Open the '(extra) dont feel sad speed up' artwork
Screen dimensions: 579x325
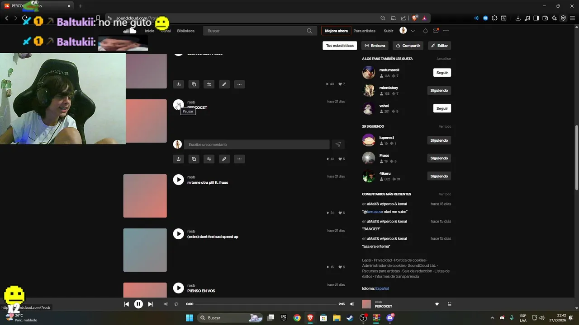[145, 250]
